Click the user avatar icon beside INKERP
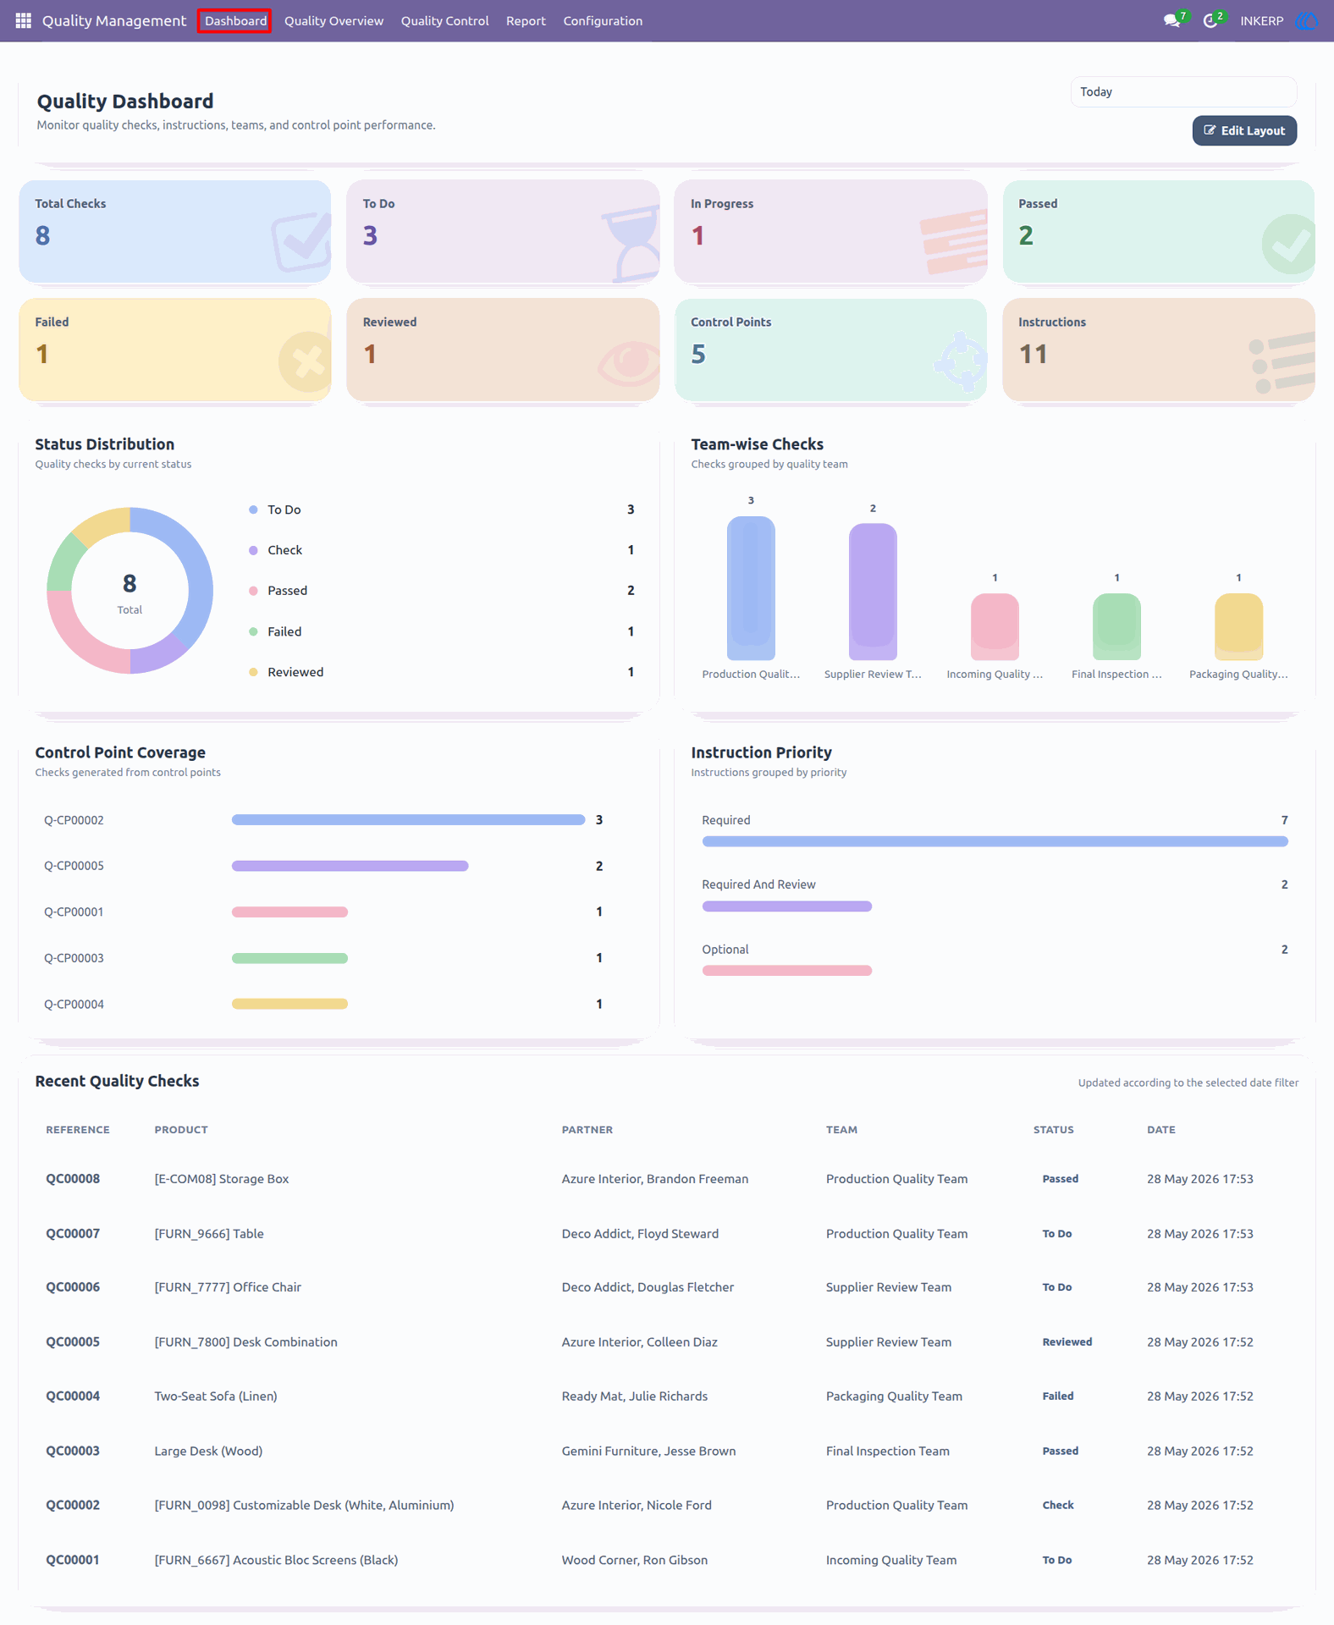This screenshot has height=1625, width=1334. [x=1307, y=20]
